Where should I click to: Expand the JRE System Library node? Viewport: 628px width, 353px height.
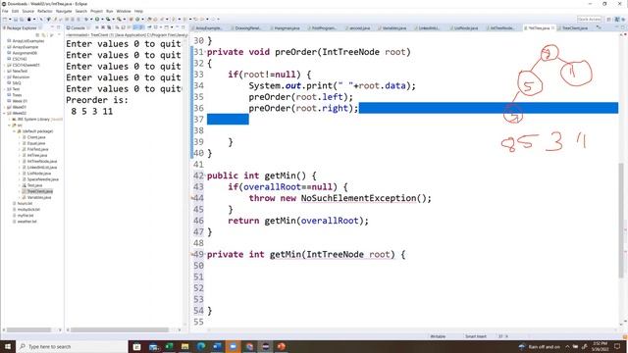(x=9, y=120)
